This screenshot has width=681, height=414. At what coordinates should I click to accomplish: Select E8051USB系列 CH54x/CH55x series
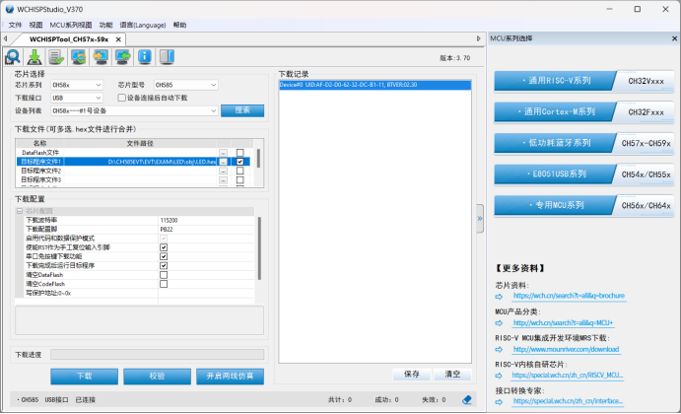[584, 174]
